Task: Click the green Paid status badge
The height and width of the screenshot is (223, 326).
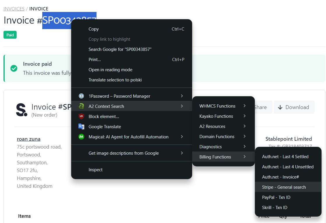Action: point(10,35)
